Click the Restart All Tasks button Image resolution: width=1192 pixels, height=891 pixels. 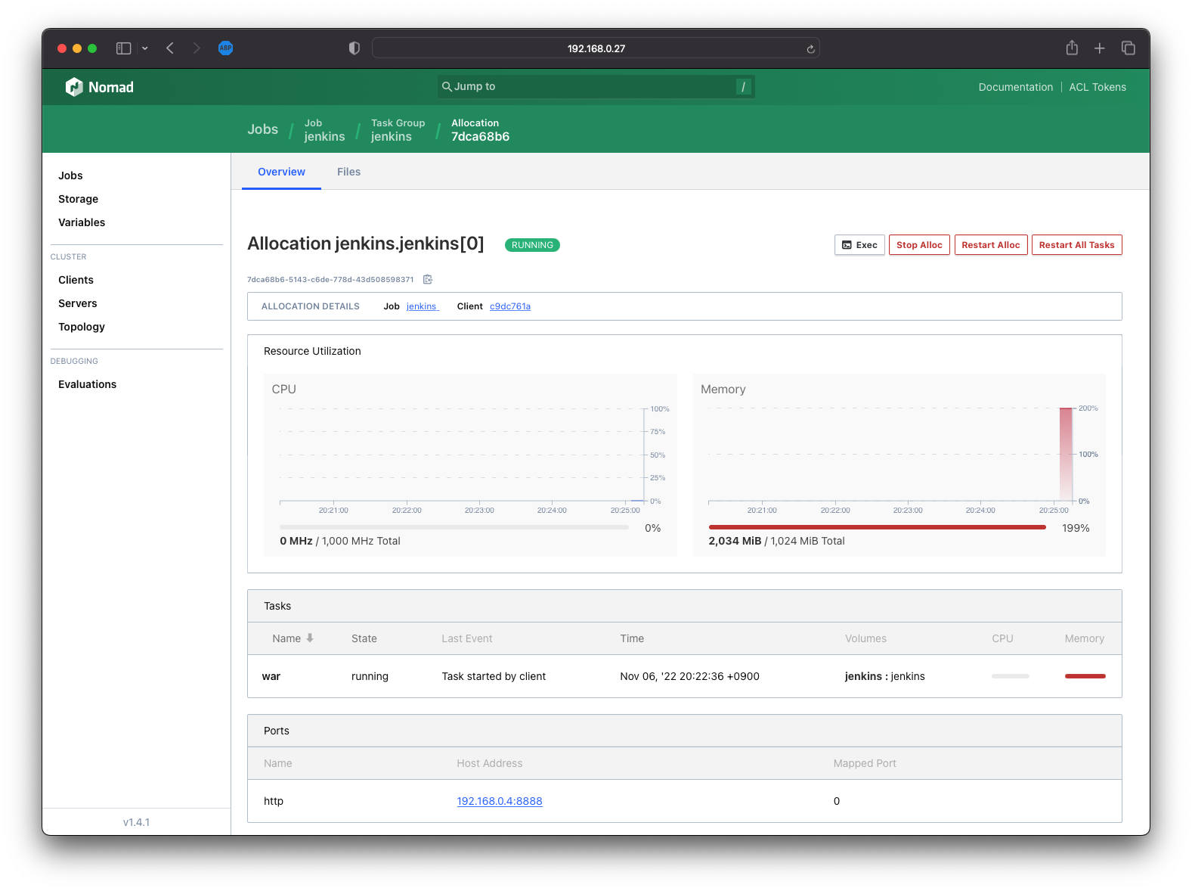coord(1076,245)
